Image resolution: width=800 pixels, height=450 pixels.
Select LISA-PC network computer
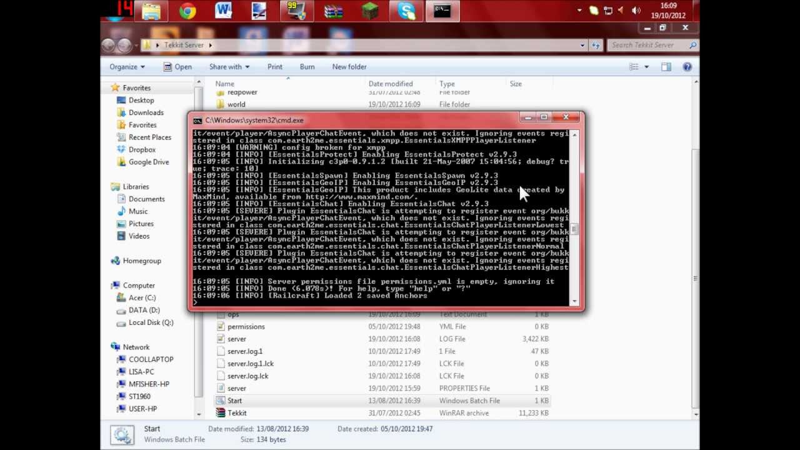click(141, 372)
